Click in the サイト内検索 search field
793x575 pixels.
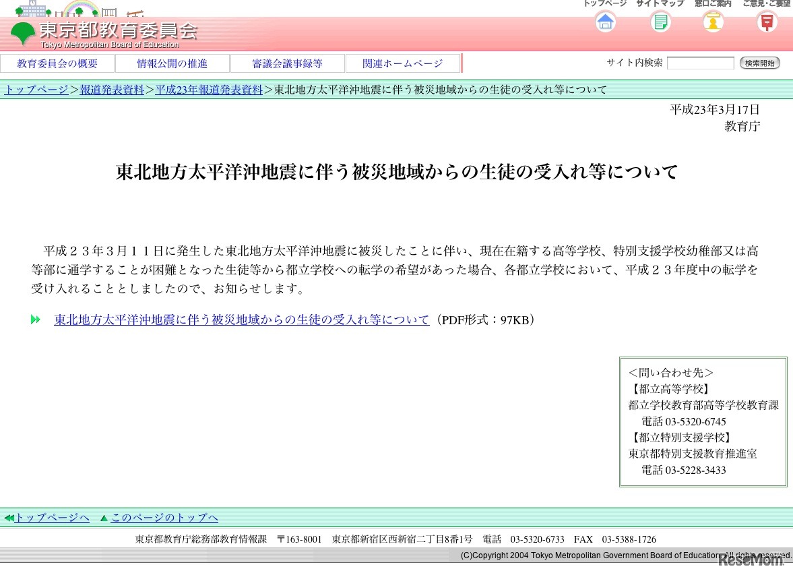click(x=700, y=63)
